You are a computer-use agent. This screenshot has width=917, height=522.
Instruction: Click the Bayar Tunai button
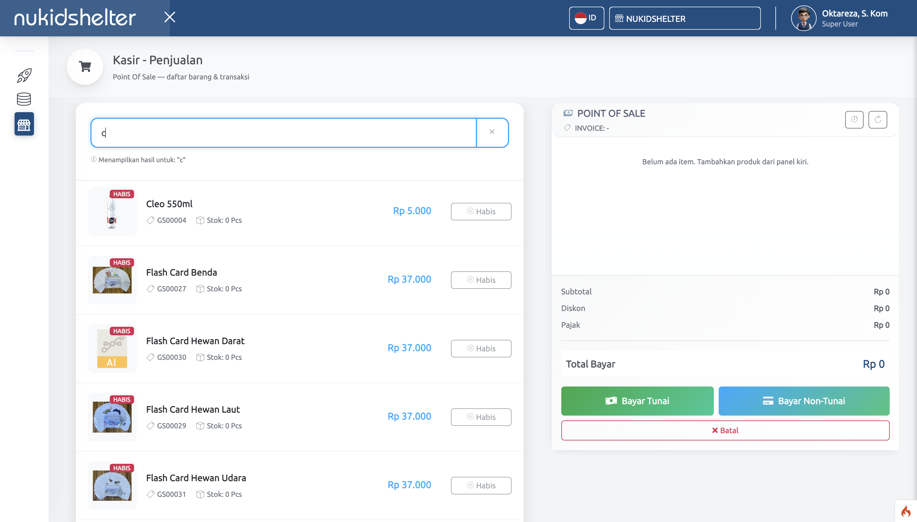tap(637, 401)
